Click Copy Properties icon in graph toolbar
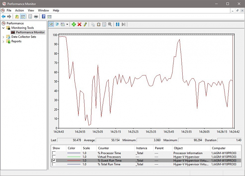 [x=93, y=24]
